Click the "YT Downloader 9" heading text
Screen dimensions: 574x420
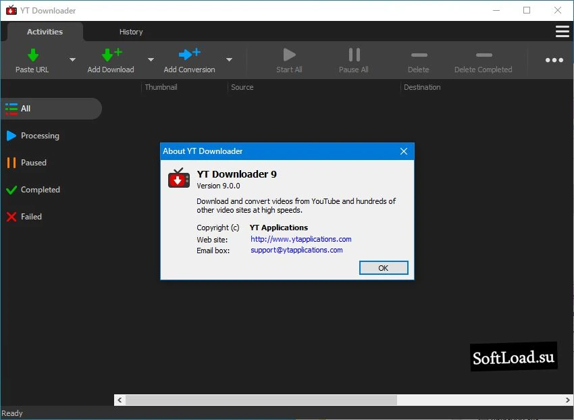click(236, 174)
